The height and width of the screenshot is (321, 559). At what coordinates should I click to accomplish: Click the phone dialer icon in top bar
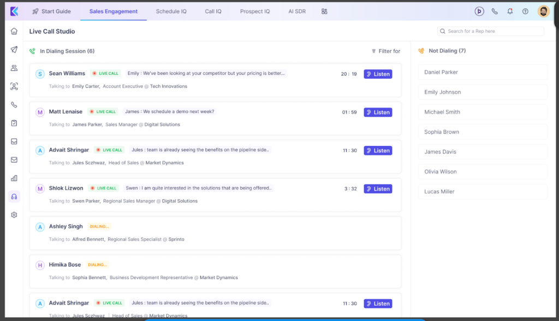click(x=495, y=11)
